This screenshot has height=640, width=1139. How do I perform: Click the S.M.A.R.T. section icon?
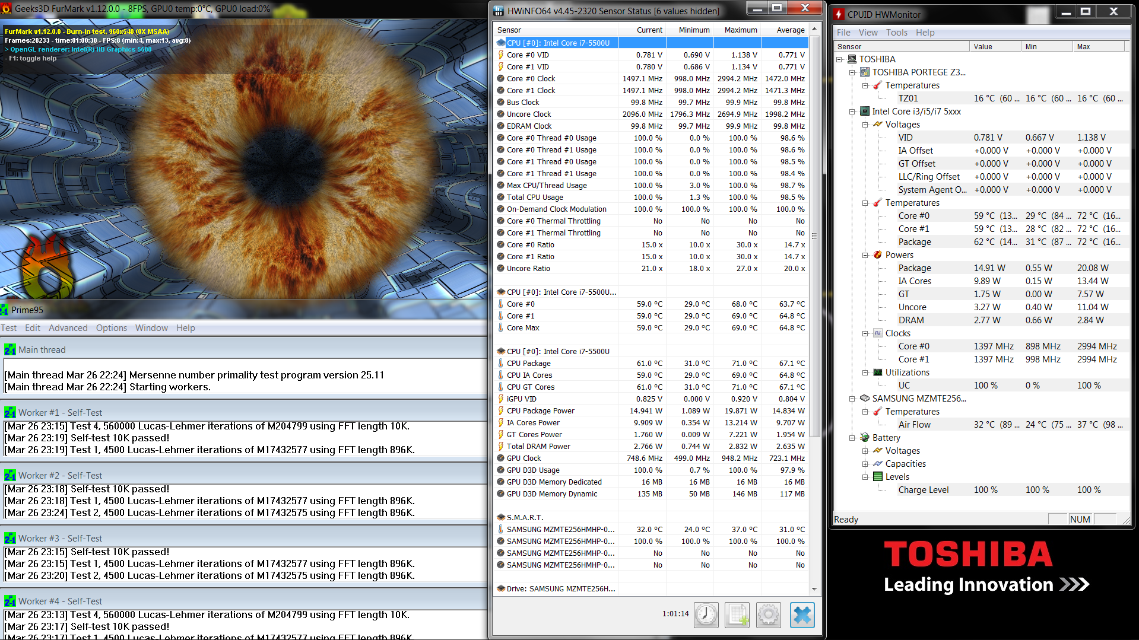pos(501,517)
